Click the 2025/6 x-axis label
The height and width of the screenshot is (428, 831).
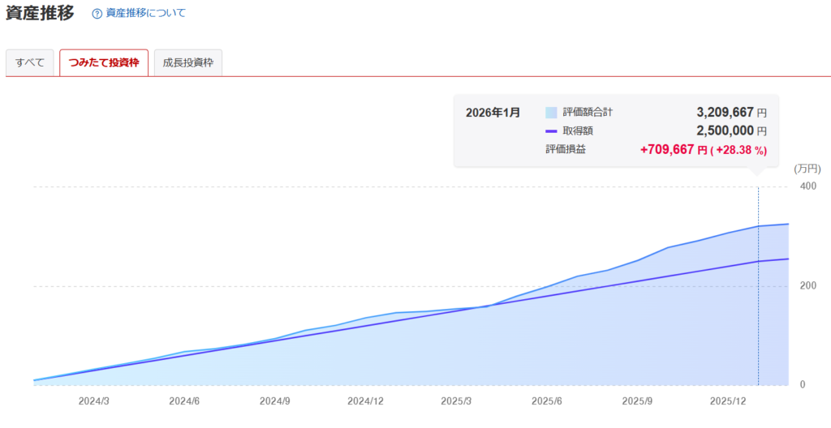547,401
